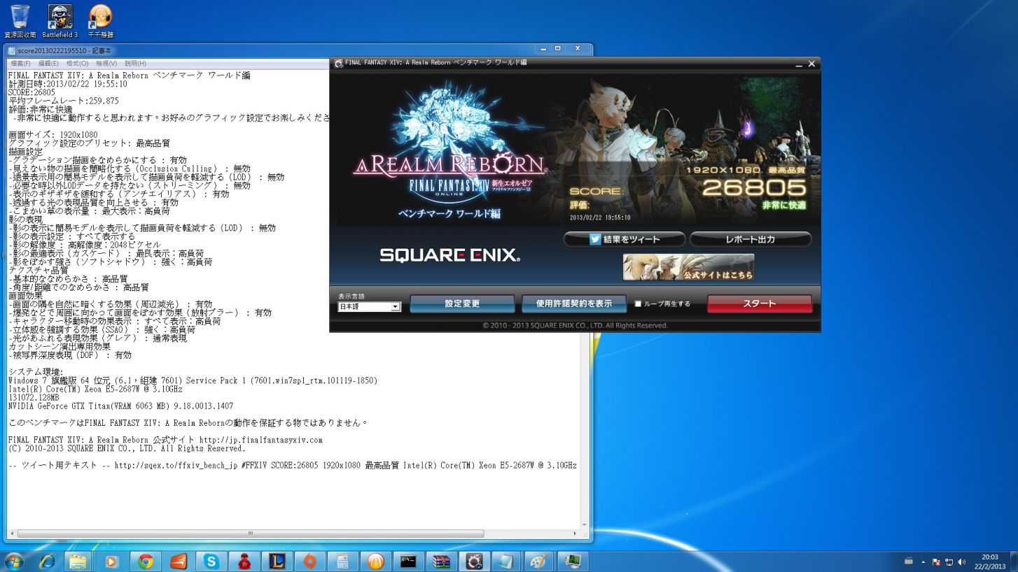Switch to command prompt taskbar icon
The height and width of the screenshot is (572, 1018).
409,562
